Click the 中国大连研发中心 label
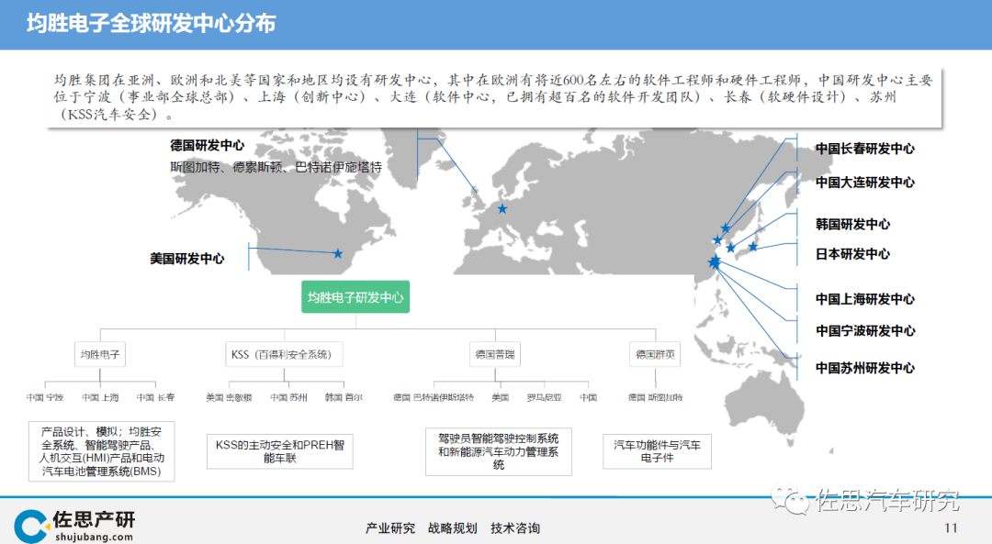992x544 pixels. point(865,182)
